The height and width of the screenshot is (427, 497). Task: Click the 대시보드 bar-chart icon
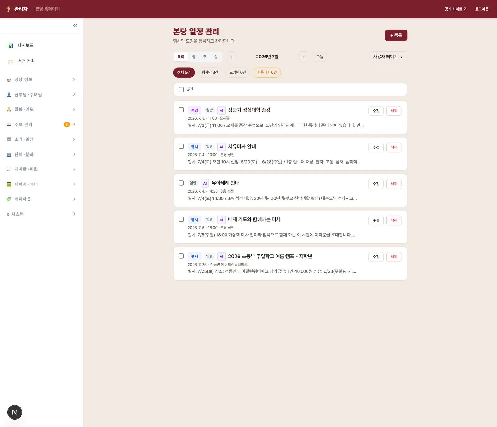(x=11, y=46)
